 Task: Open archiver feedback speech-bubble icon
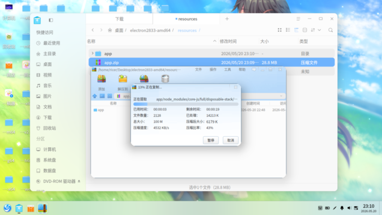[254, 70]
